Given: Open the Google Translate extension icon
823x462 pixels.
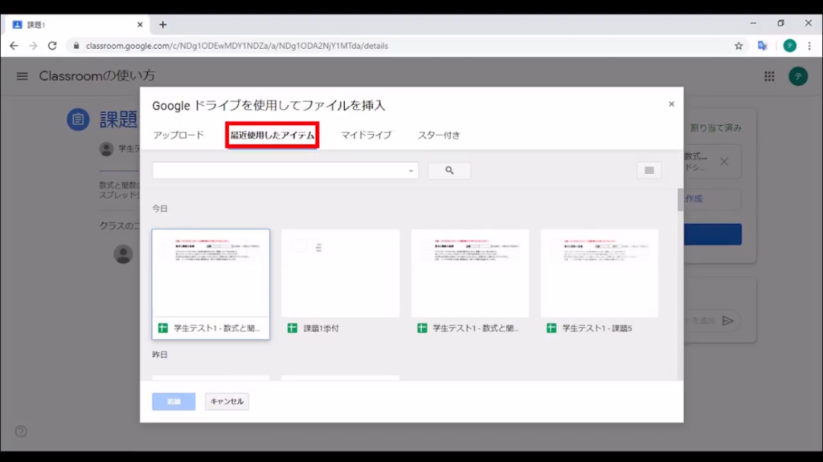Looking at the screenshot, I should [763, 46].
